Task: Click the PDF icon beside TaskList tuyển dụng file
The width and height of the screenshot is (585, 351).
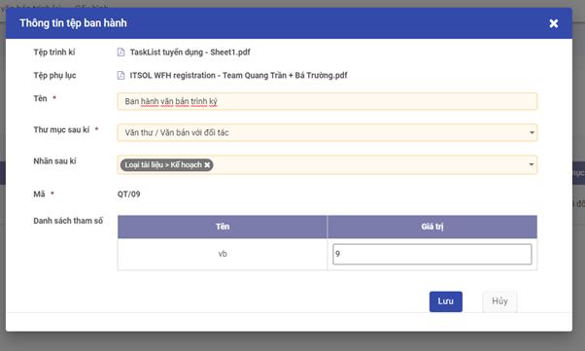Action: [x=120, y=52]
